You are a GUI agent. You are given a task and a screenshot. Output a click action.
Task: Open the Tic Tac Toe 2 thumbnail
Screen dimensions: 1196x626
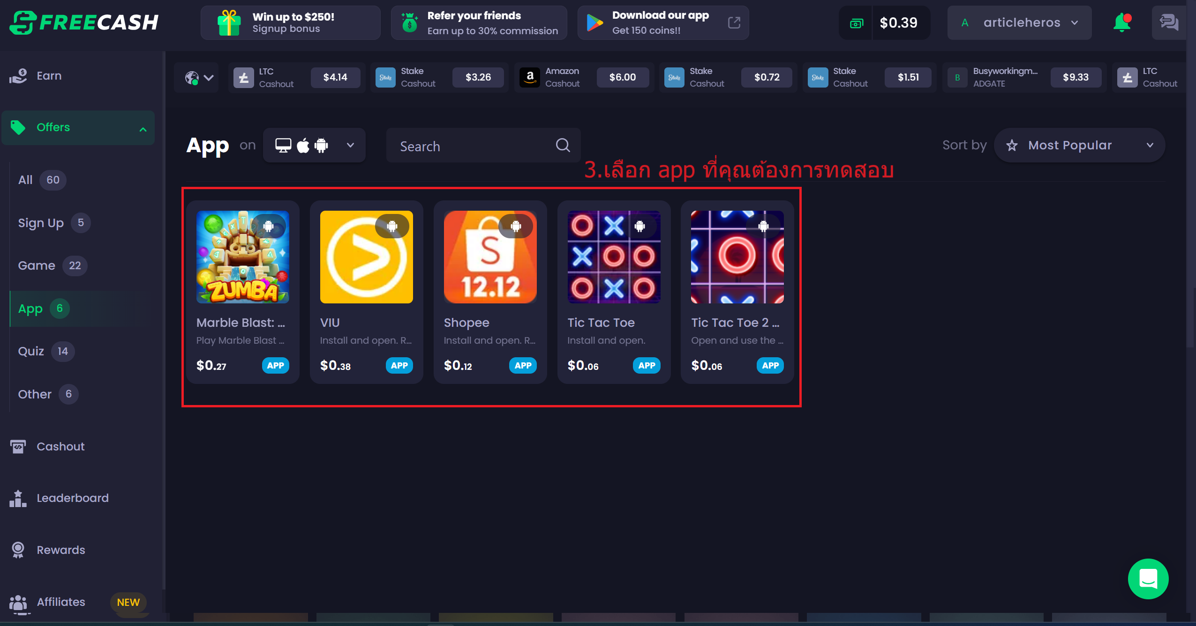point(737,257)
